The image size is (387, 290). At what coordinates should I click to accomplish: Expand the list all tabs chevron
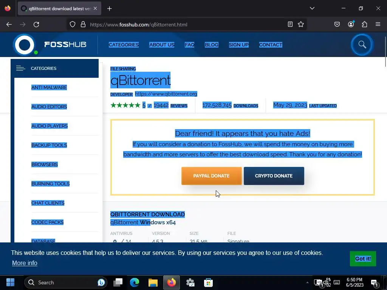point(312,8)
